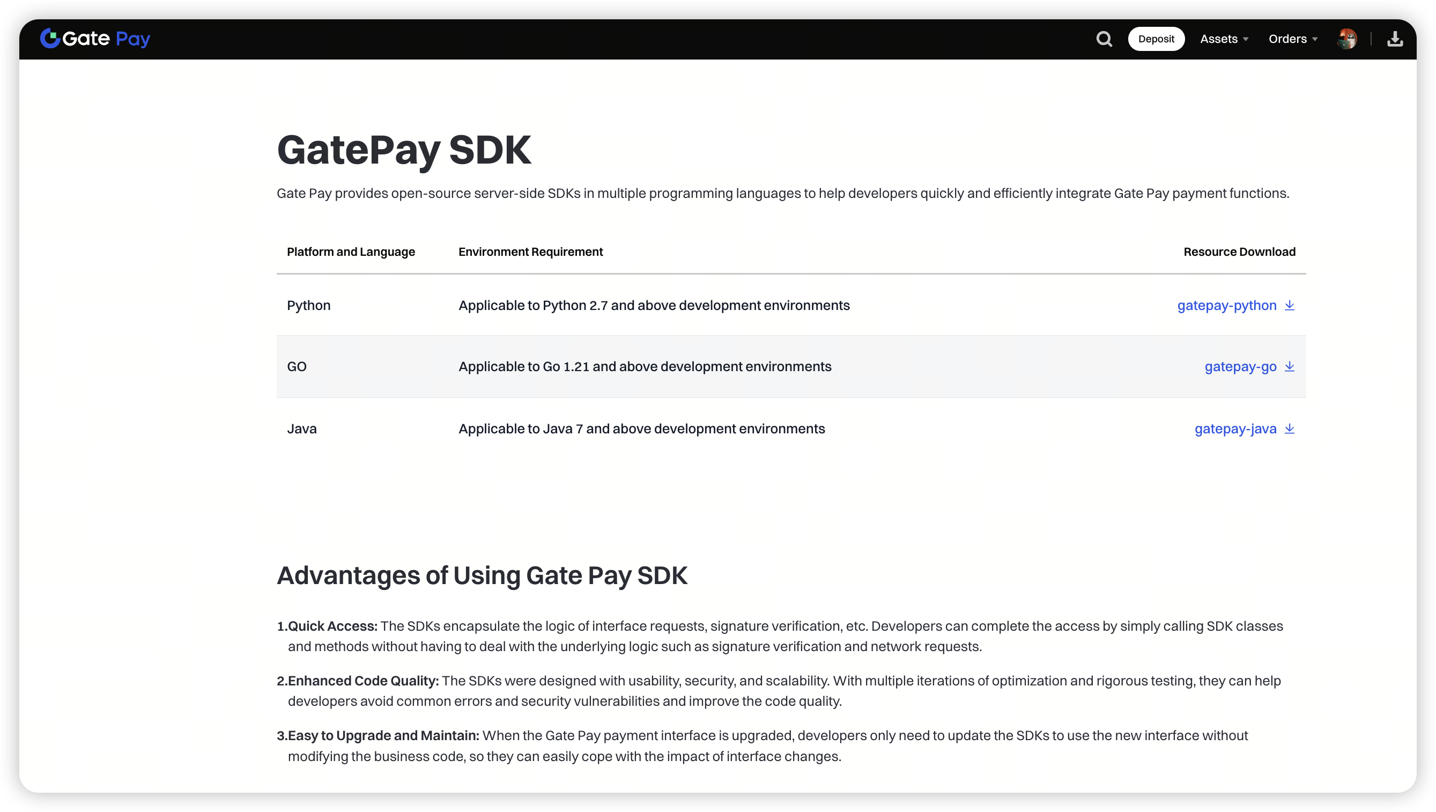1436x812 pixels.
Task: Open the gatepay-go download link
Action: pyautogui.click(x=1240, y=366)
